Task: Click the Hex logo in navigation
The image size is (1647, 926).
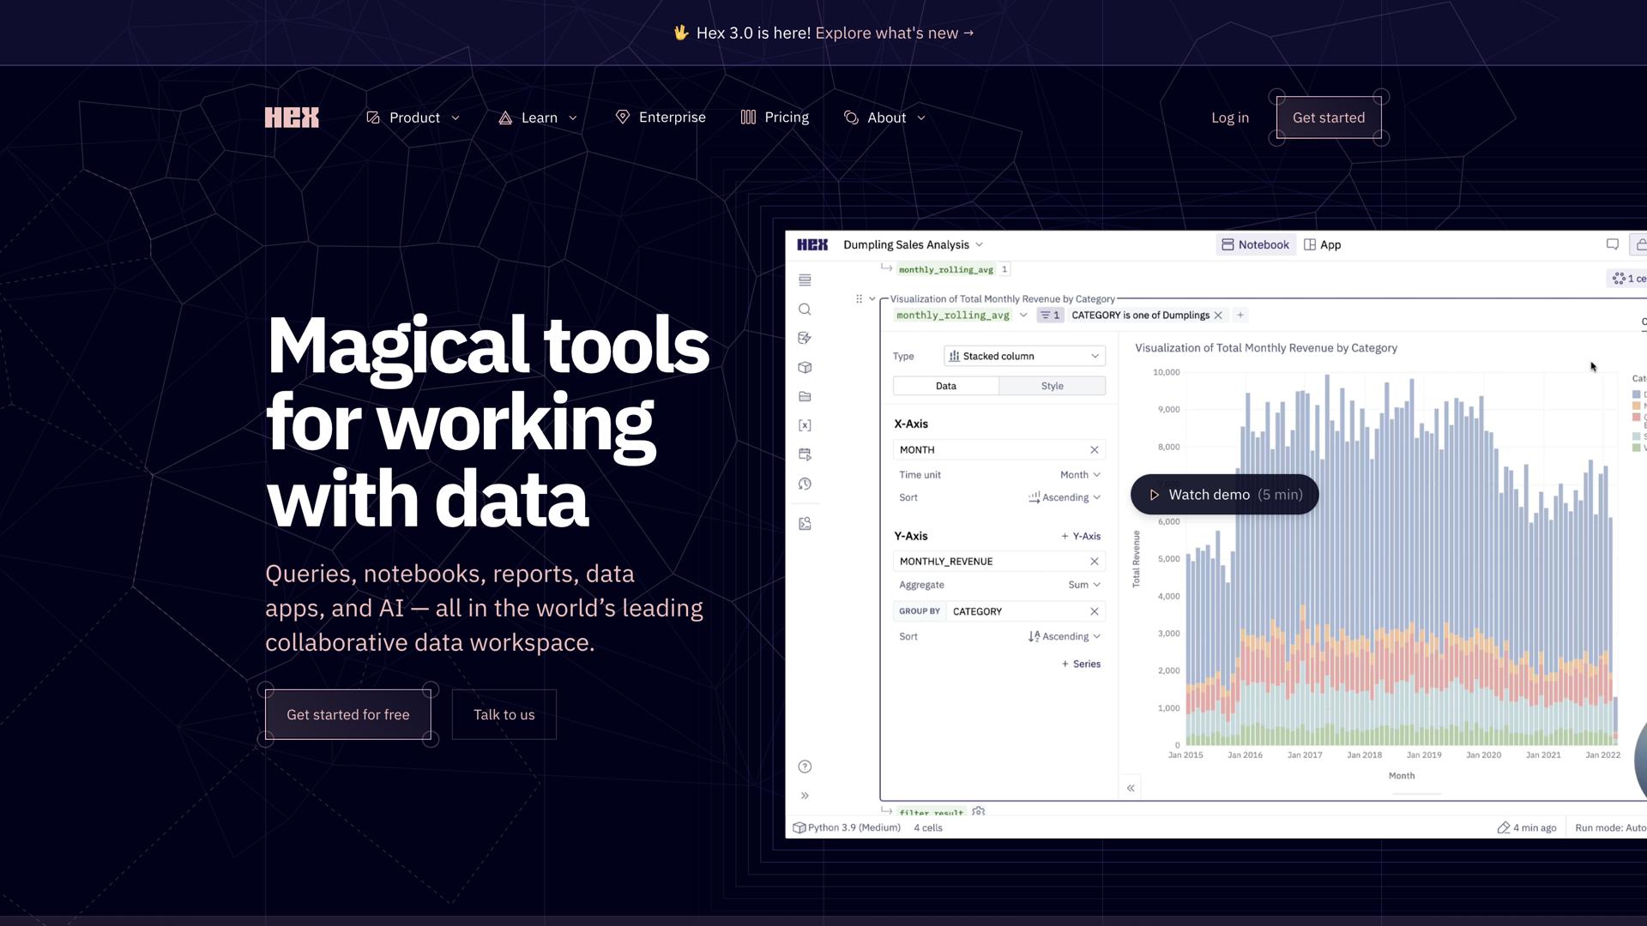Action: pos(292,117)
